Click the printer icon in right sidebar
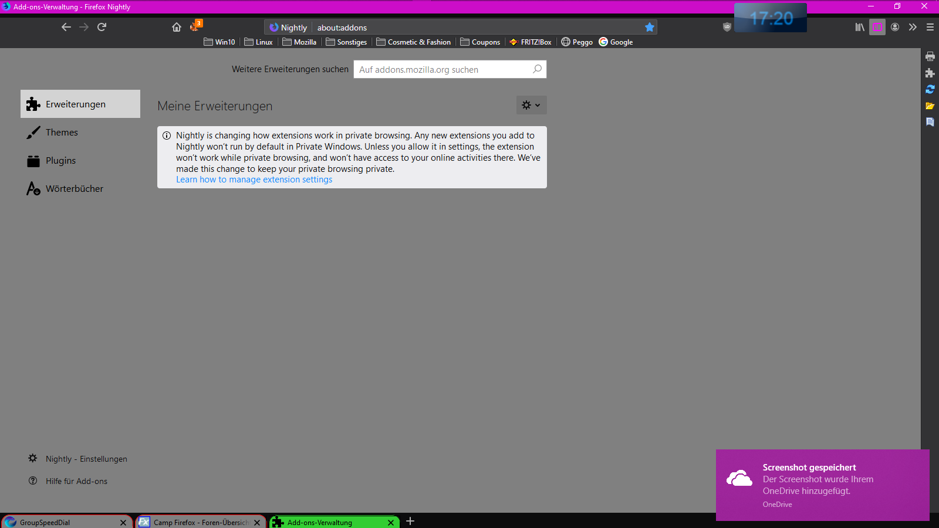939x528 pixels. (x=930, y=56)
